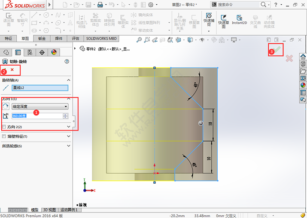Screen dimensions: 307x218
Task: Open the DimXpertManager crosshair tab
Action: (x=42, y=52)
